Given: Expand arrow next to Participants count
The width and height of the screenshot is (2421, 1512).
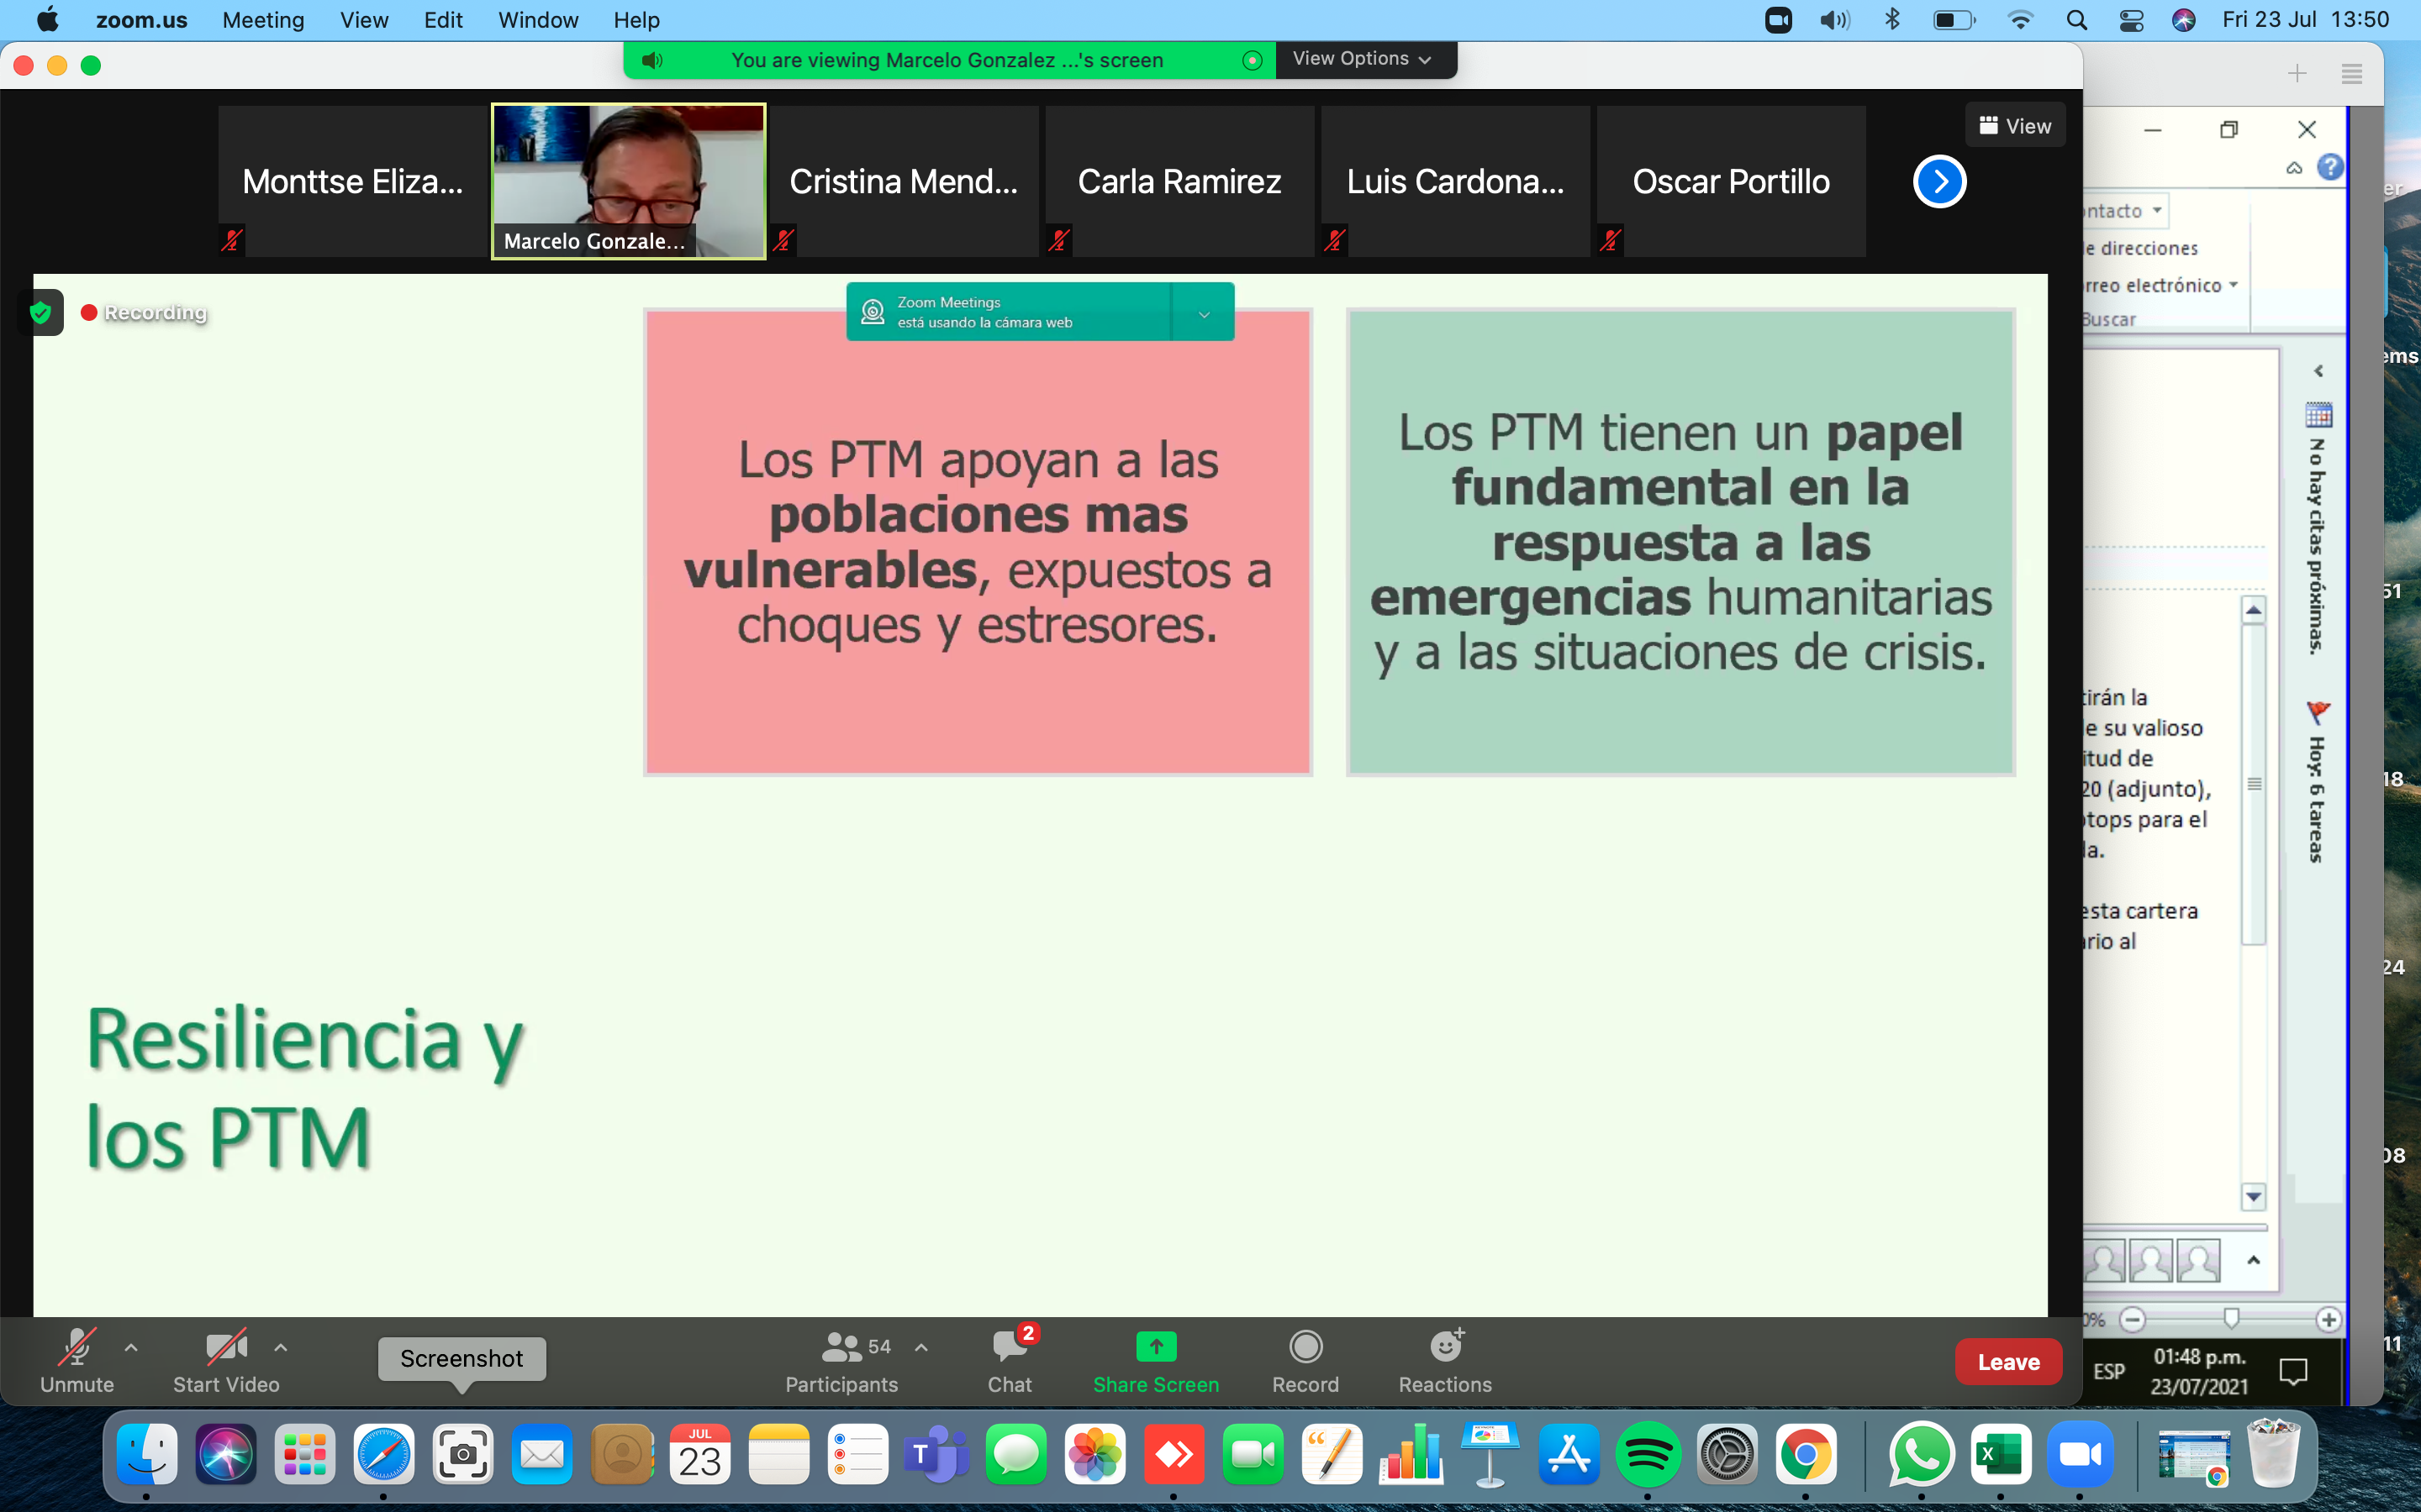Looking at the screenshot, I should click(921, 1347).
